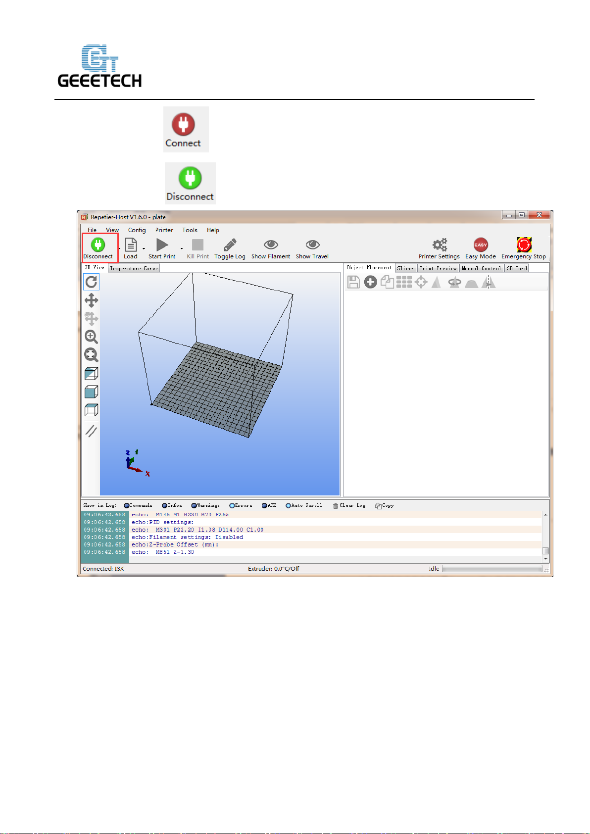590x834 pixels.
Task: Select the move viewpoint arrows tool
Action: [91, 300]
